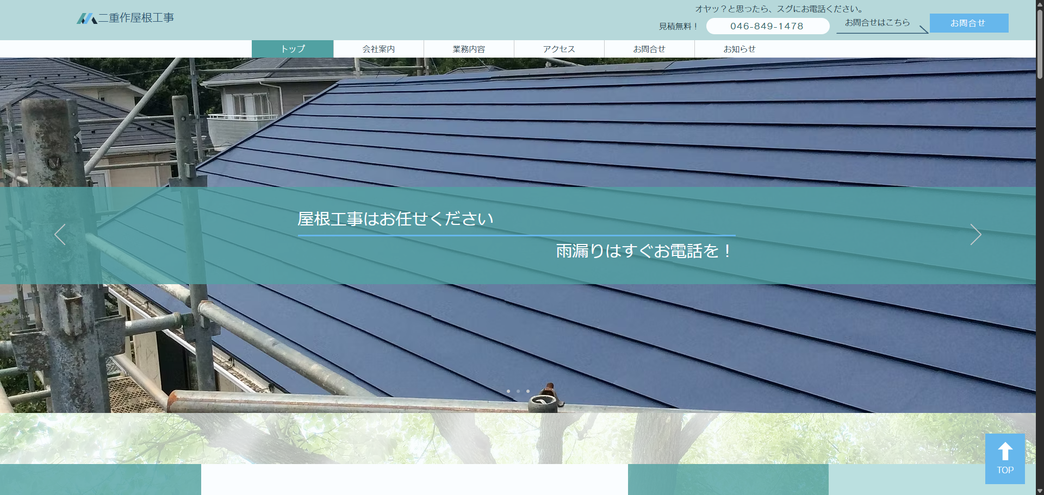Go to the 業務内容 page
Viewport: 1044px width, 495px height.
coord(469,49)
